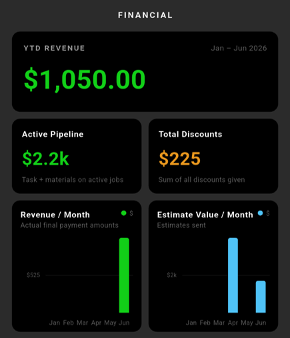Click the green June revenue bar
Image resolution: width=290 pixels, height=338 pixels.
(124, 275)
